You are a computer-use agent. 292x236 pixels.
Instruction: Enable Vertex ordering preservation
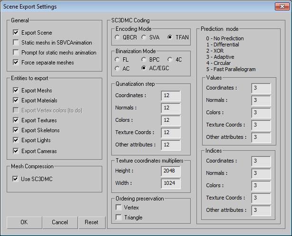118,207
